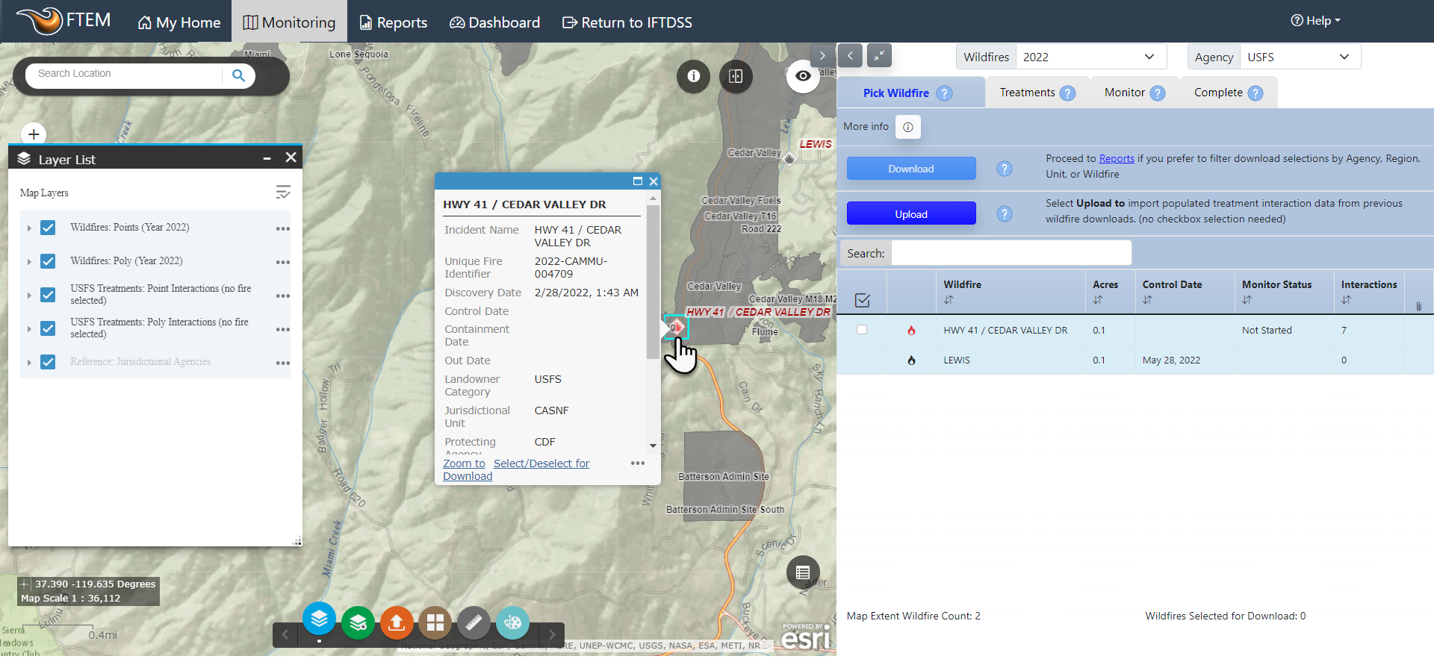Image resolution: width=1434 pixels, height=662 pixels.
Task: Click Return to IFTDSS
Action: coord(627,22)
